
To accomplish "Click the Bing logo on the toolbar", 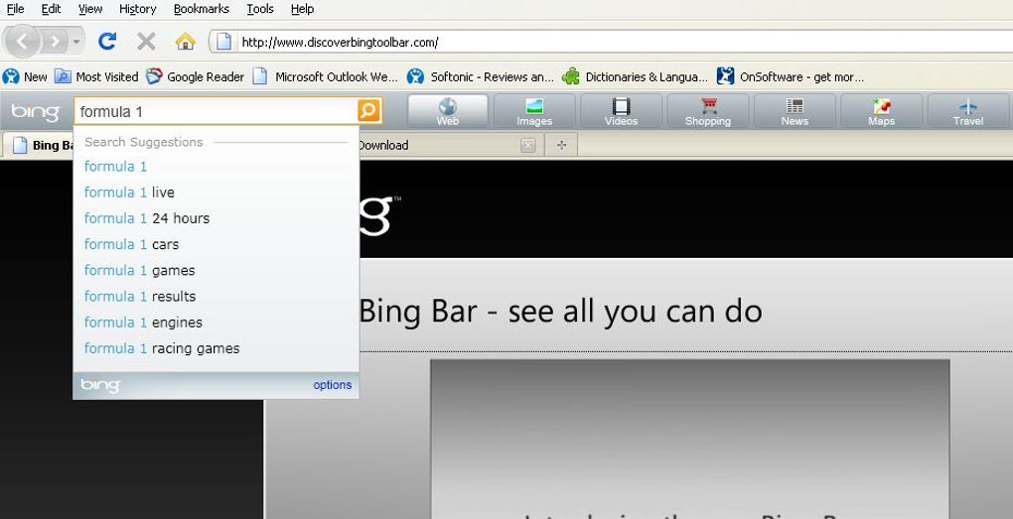I will pyautogui.click(x=36, y=112).
